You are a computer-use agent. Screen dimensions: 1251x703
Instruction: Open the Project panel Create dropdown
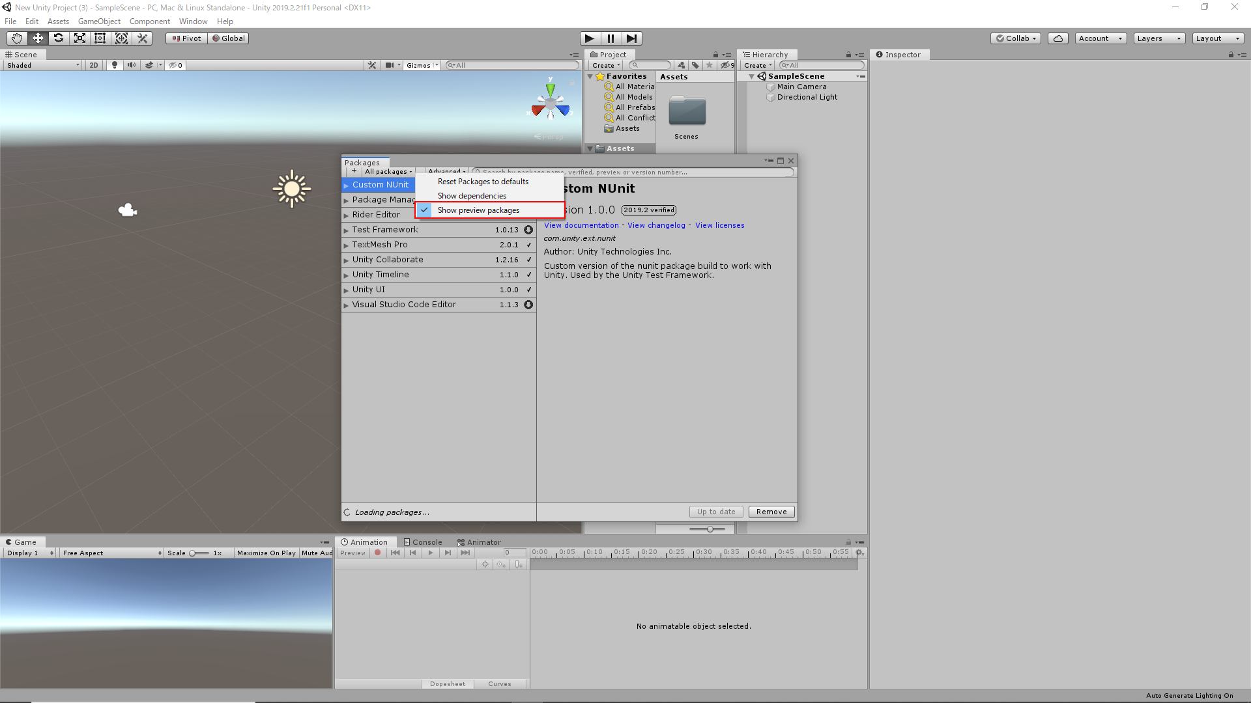coord(605,65)
